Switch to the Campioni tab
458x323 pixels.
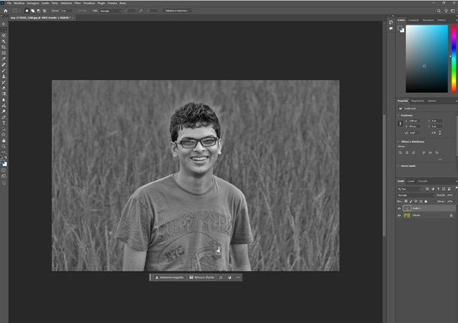[413, 20]
